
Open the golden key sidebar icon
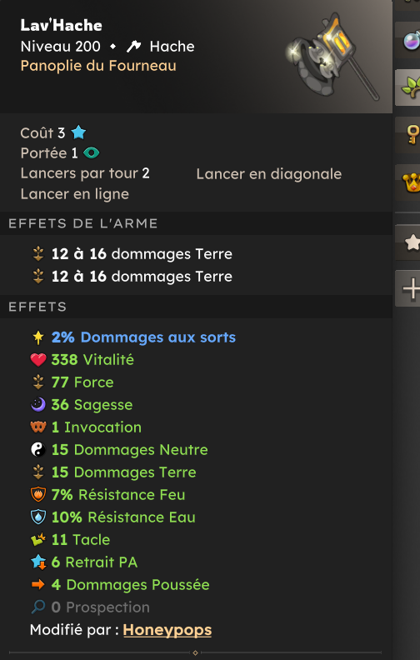tap(412, 135)
